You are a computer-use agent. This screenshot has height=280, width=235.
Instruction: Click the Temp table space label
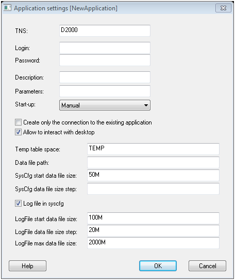(x=38, y=149)
